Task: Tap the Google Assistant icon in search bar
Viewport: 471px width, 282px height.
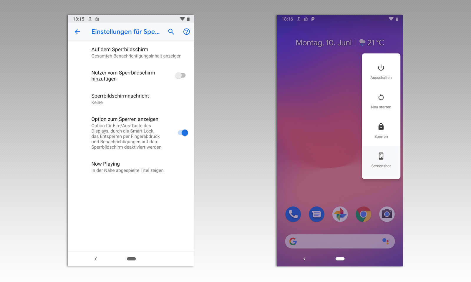Action: (386, 241)
